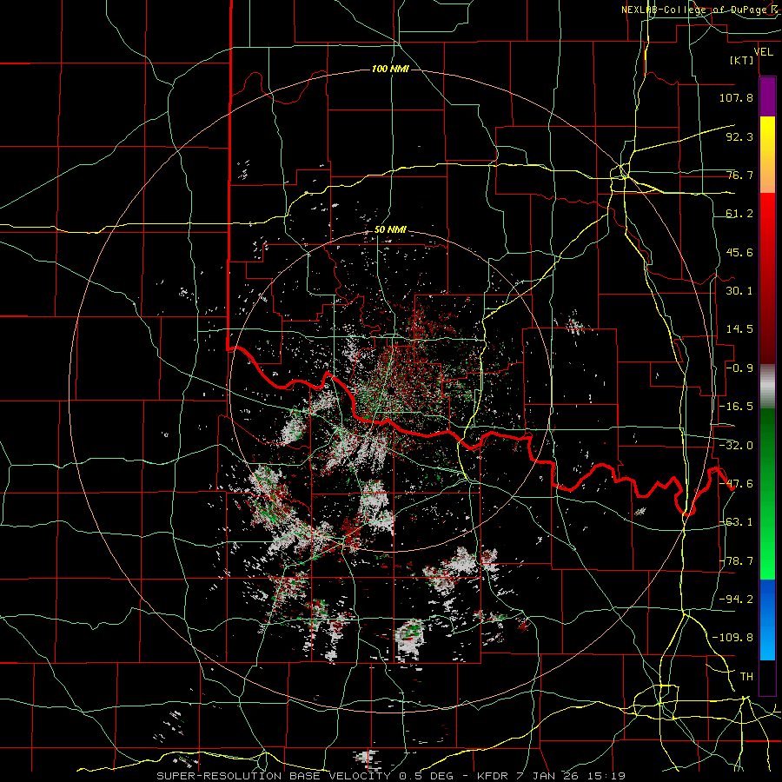Click the -63.1 velocity scale value

pyautogui.click(x=736, y=522)
